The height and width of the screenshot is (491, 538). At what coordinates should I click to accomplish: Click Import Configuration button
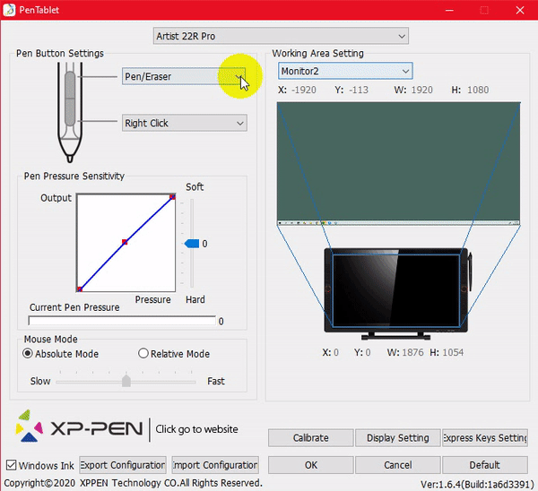[x=215, y=465]
